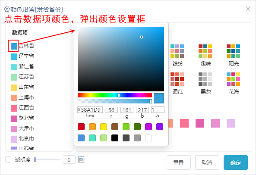The height and width of the screenshot is (175, 256).
Task: Click the hue rainbow slider bar
Action: [x=115, y=95]
